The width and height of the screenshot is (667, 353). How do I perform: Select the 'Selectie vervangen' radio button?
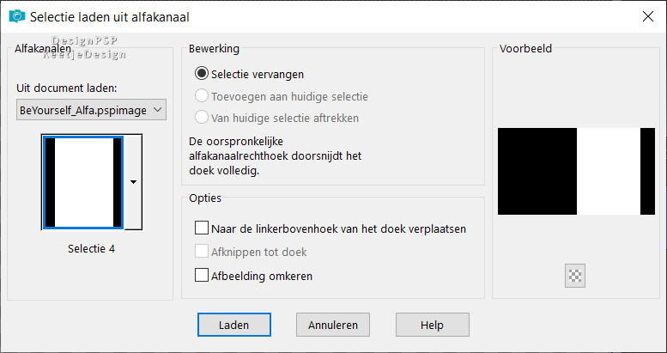[x=203, y=75]
